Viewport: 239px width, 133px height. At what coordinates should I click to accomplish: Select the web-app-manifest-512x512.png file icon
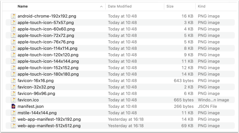click(13, 126)
